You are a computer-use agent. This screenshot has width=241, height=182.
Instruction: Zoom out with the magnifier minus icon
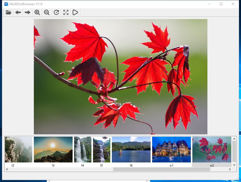tap(47, 12)
